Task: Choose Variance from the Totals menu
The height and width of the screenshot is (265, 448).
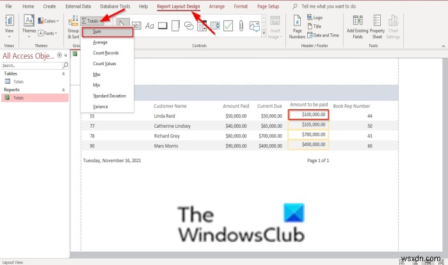Action: pyautogui.click(x=108, y=107)
